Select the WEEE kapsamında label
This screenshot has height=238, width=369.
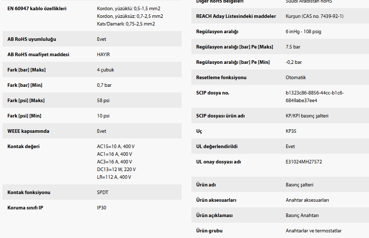tap(28, 131)
